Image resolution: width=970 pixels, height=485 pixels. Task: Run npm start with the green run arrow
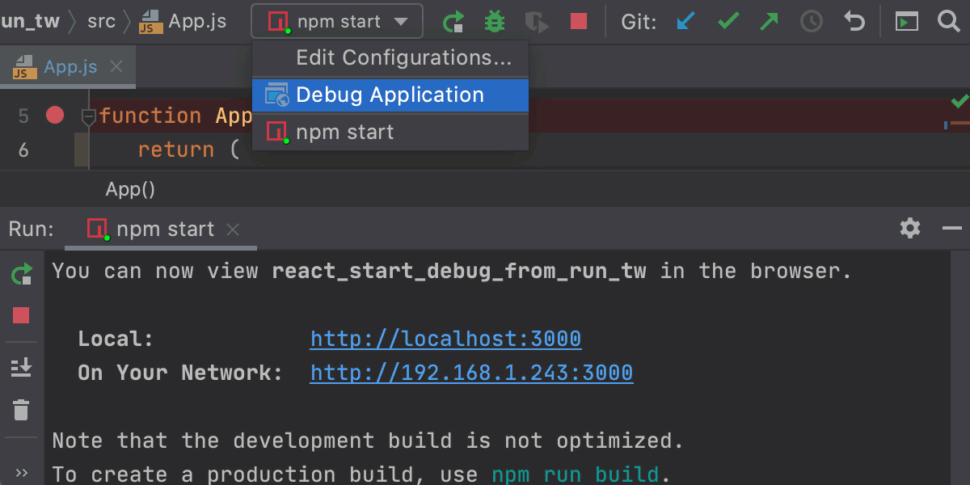(453, 22)
